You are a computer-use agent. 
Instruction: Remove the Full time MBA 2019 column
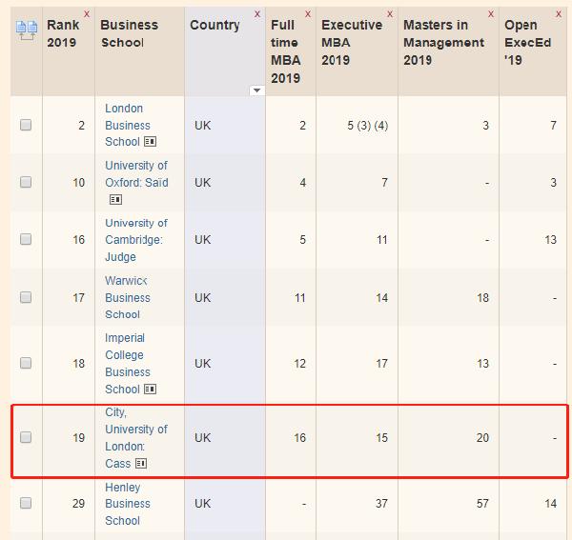coord(308,14)
